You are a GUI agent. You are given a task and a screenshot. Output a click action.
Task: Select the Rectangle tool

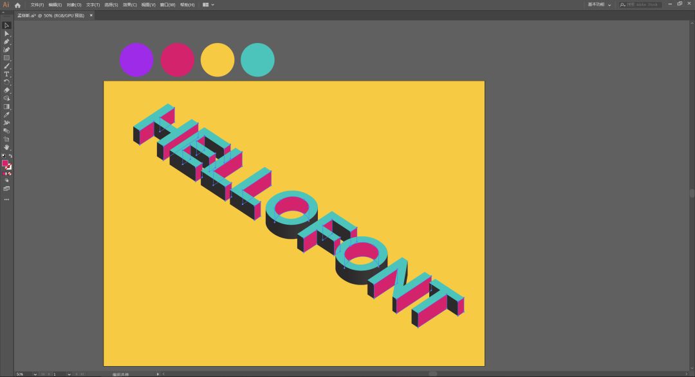coord(6,58)
